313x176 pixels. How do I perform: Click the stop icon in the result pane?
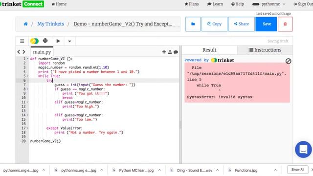(288, 61)
